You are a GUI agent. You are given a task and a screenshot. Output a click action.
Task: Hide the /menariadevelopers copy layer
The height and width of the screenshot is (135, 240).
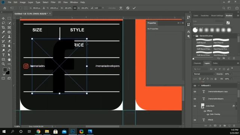[195, 91]
